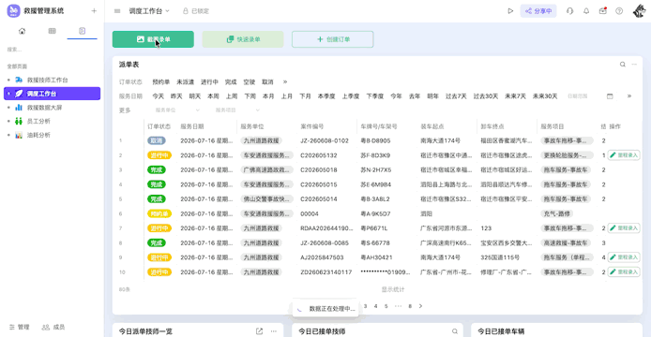This screenshot has width=651, height=337.
Task: Click the plus icon beside 救援管理系统
Action: pos(94,11)
